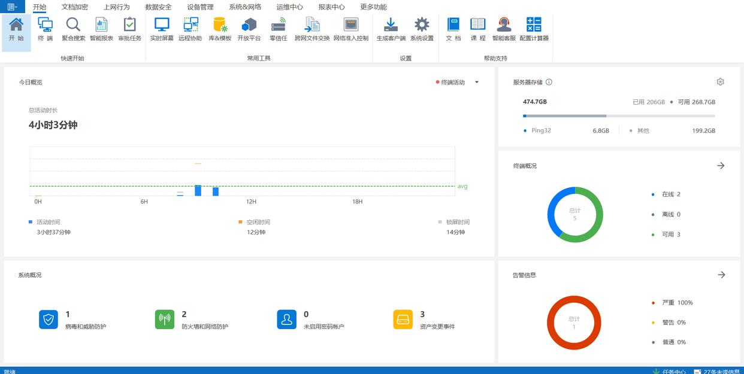Click the 实时屏幕 monitor icon
744x374 pixels.
pyautogui.click(x=162, y=29)
